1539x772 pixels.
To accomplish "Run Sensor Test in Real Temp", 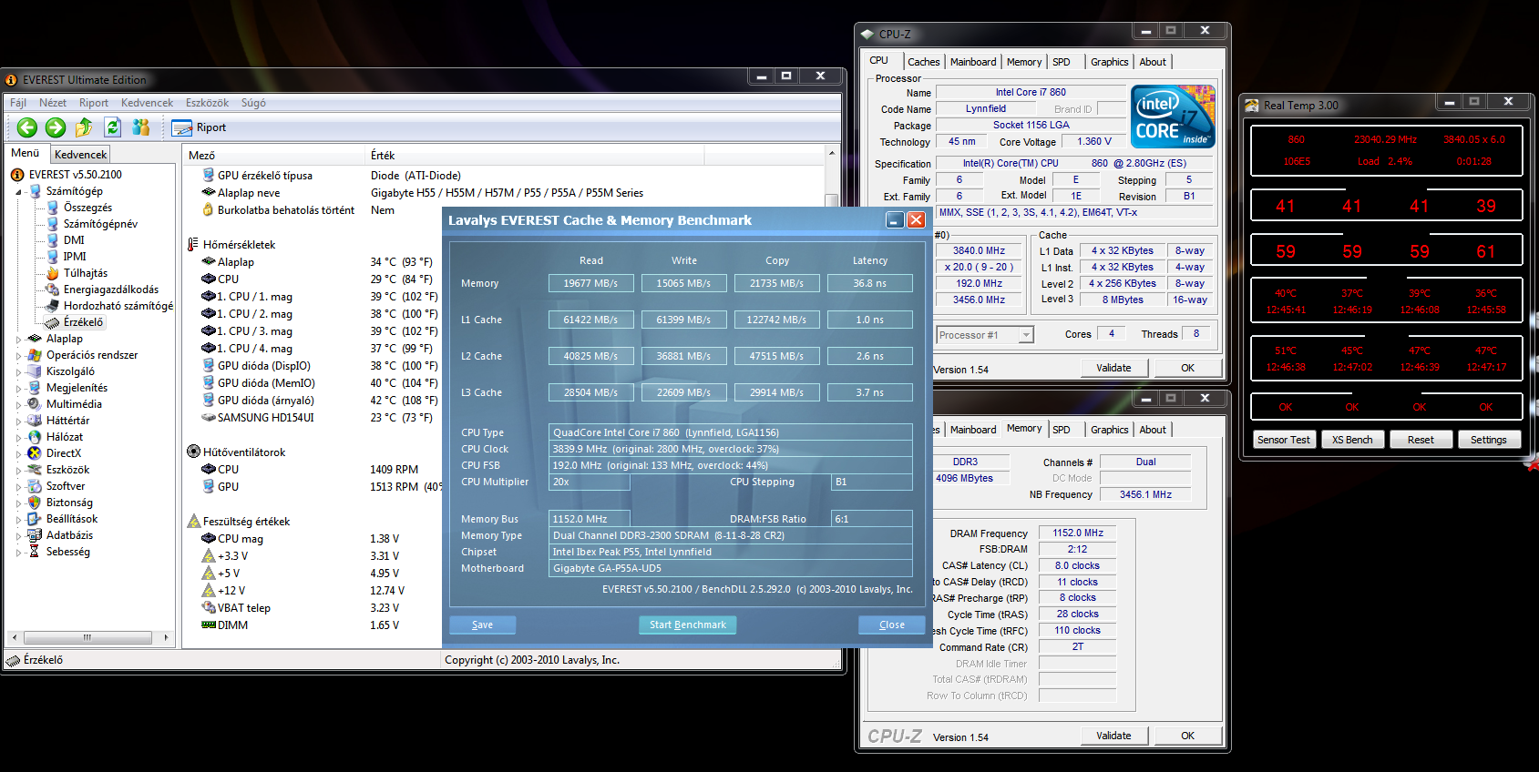I will (1283, 440).
